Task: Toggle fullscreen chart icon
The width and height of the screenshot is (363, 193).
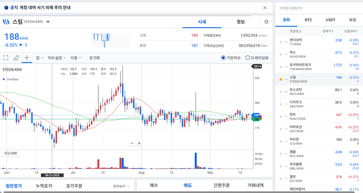Action: (x=6, y=58)
